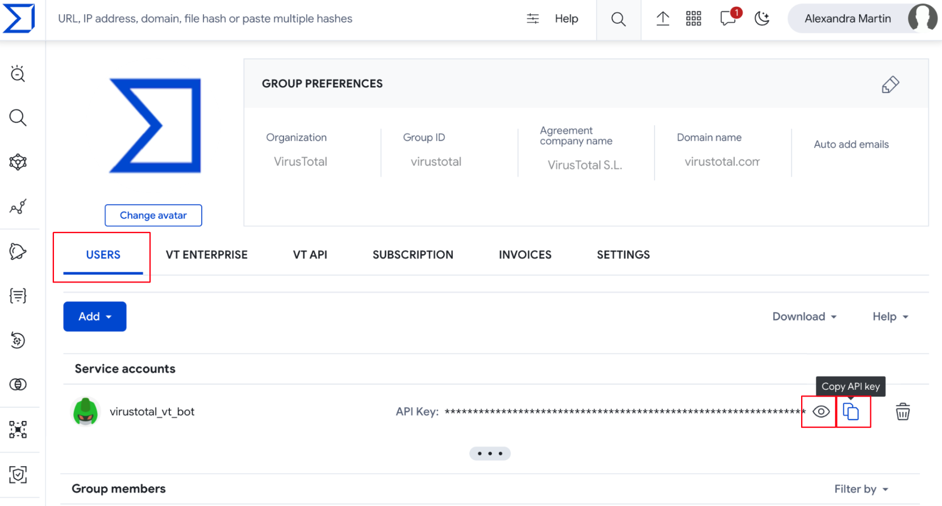Screen dimensions: 942x506
Task: Click the upload file arrow icon
Action: click(x=662, y=19)
